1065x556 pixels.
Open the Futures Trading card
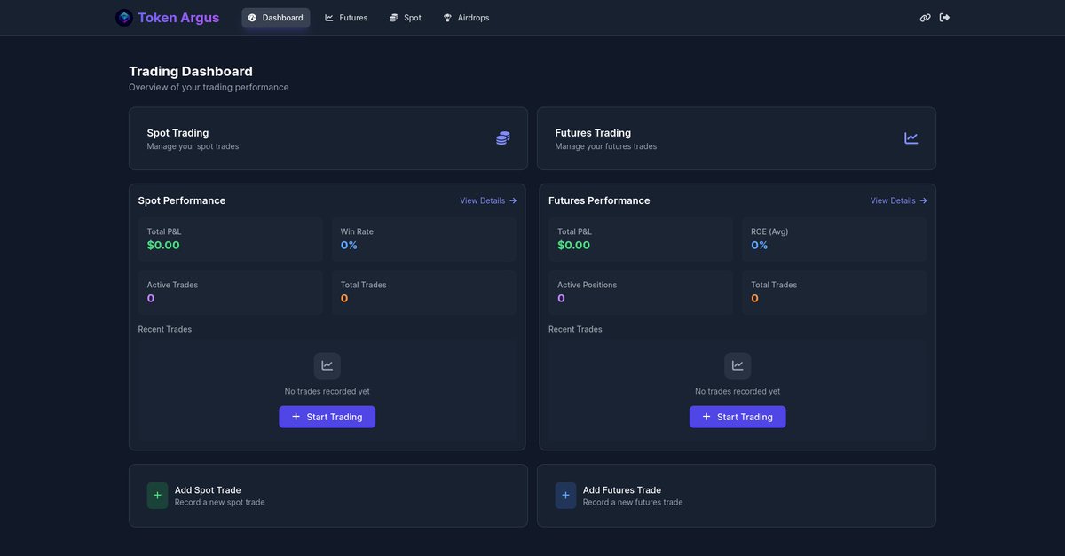737,138
